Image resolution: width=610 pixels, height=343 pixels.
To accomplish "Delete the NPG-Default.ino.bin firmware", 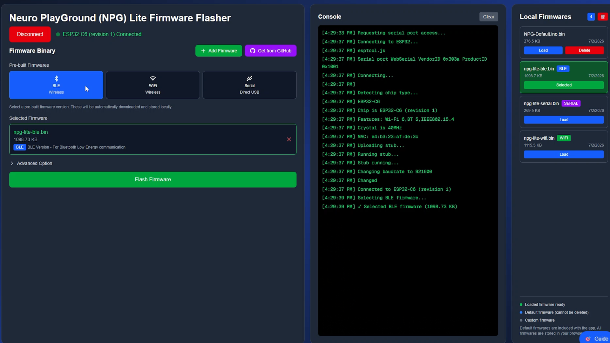I will [x=585, y=50].
